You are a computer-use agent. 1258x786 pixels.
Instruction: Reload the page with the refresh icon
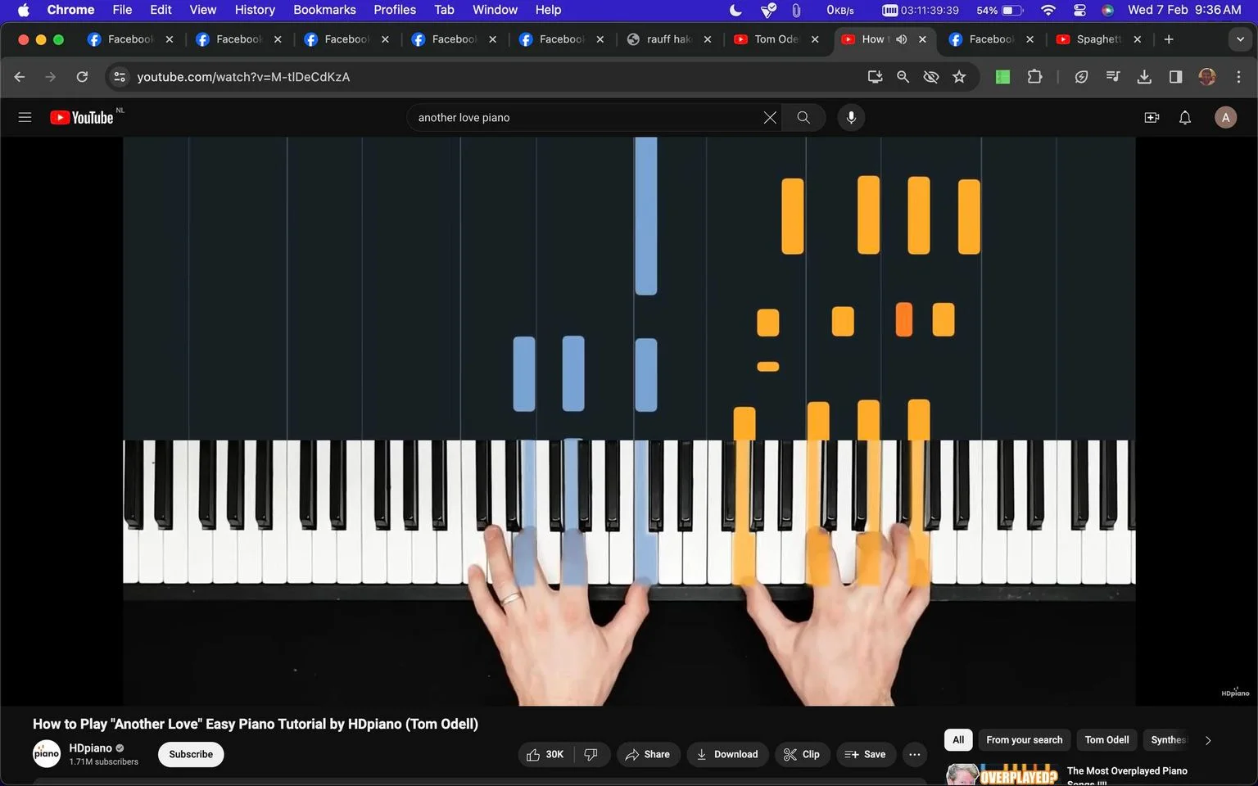tap(82, 76)
